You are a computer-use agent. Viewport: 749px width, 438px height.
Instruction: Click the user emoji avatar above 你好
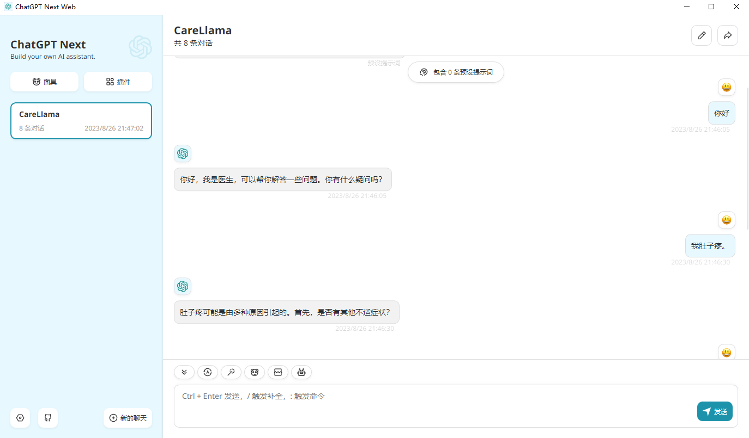[x=727, y=87]
